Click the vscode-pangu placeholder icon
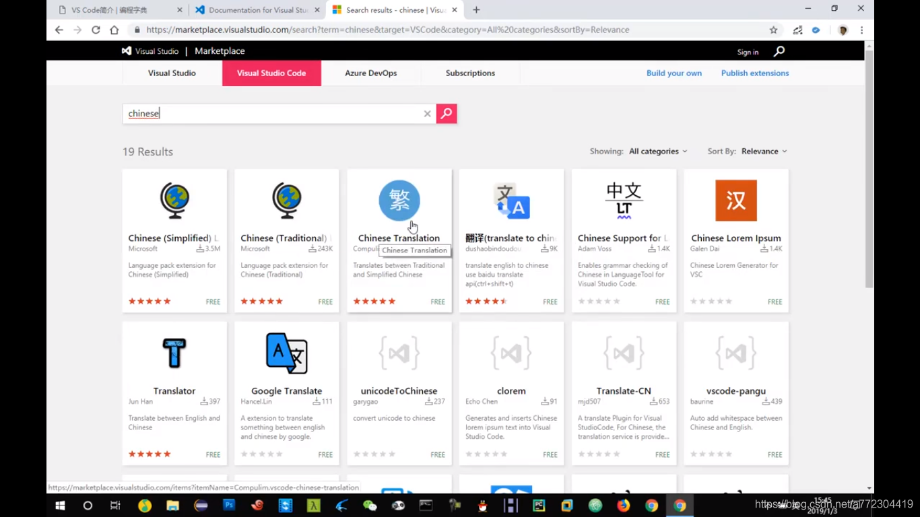 click(736, 353)
